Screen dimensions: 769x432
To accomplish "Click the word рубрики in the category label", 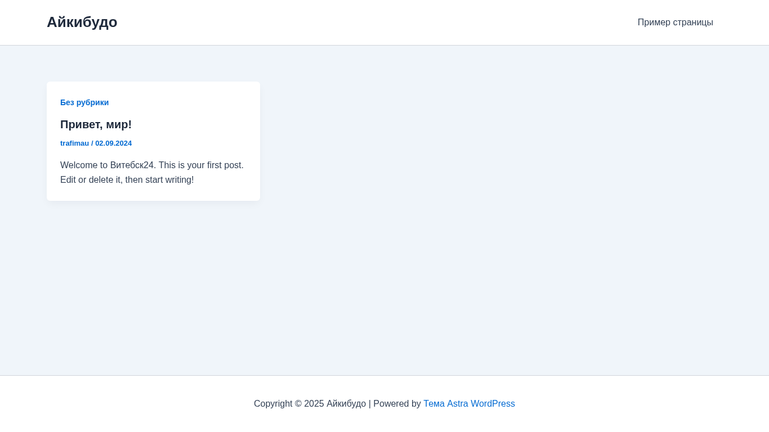I will [92, 102].
